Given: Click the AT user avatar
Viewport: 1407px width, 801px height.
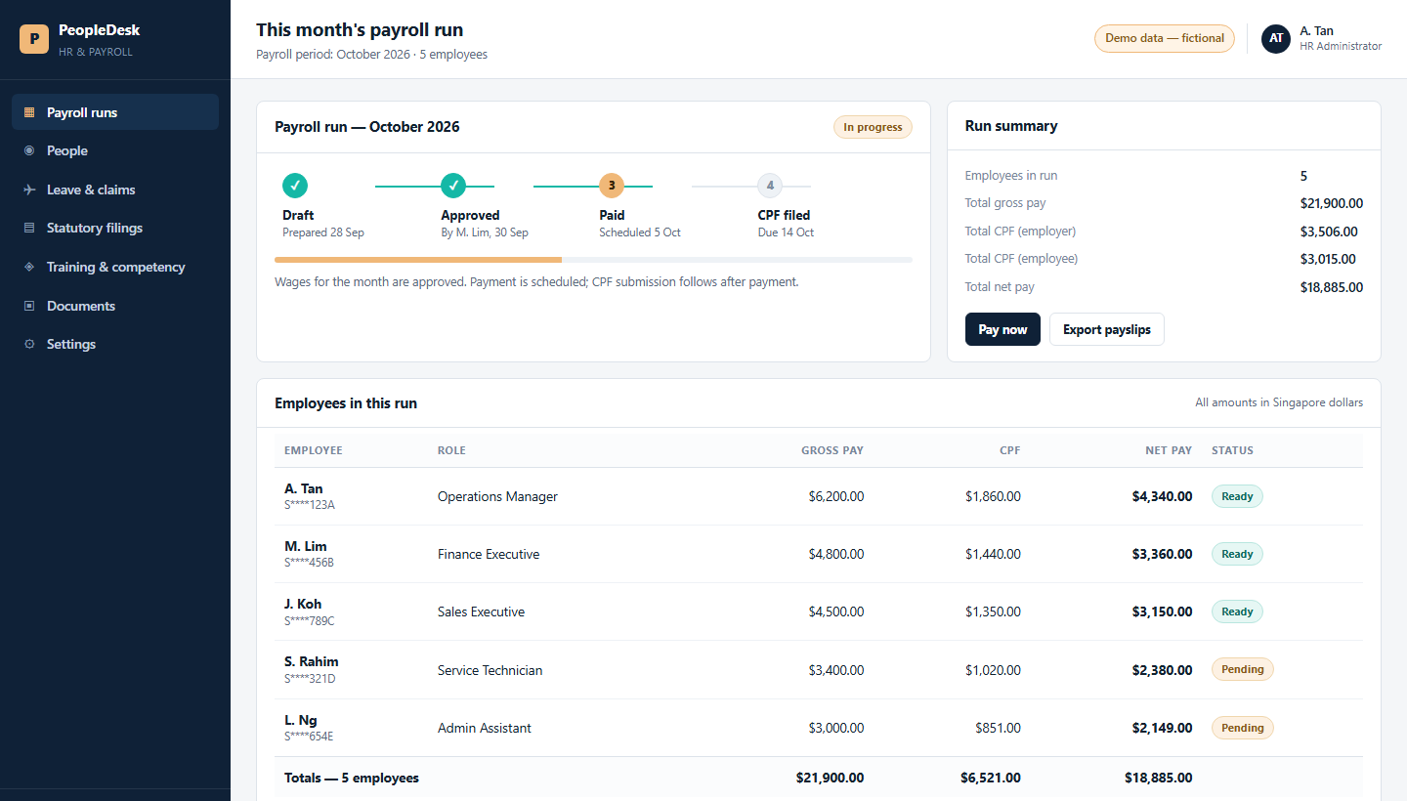Looking at the screenshot, I should click(x=1276, y=38).
